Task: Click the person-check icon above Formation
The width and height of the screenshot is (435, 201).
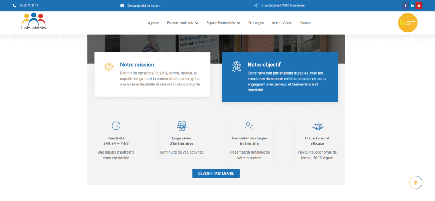Action: [249, 126]
